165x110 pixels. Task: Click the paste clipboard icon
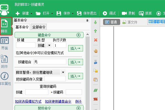(x=95, y=79)
